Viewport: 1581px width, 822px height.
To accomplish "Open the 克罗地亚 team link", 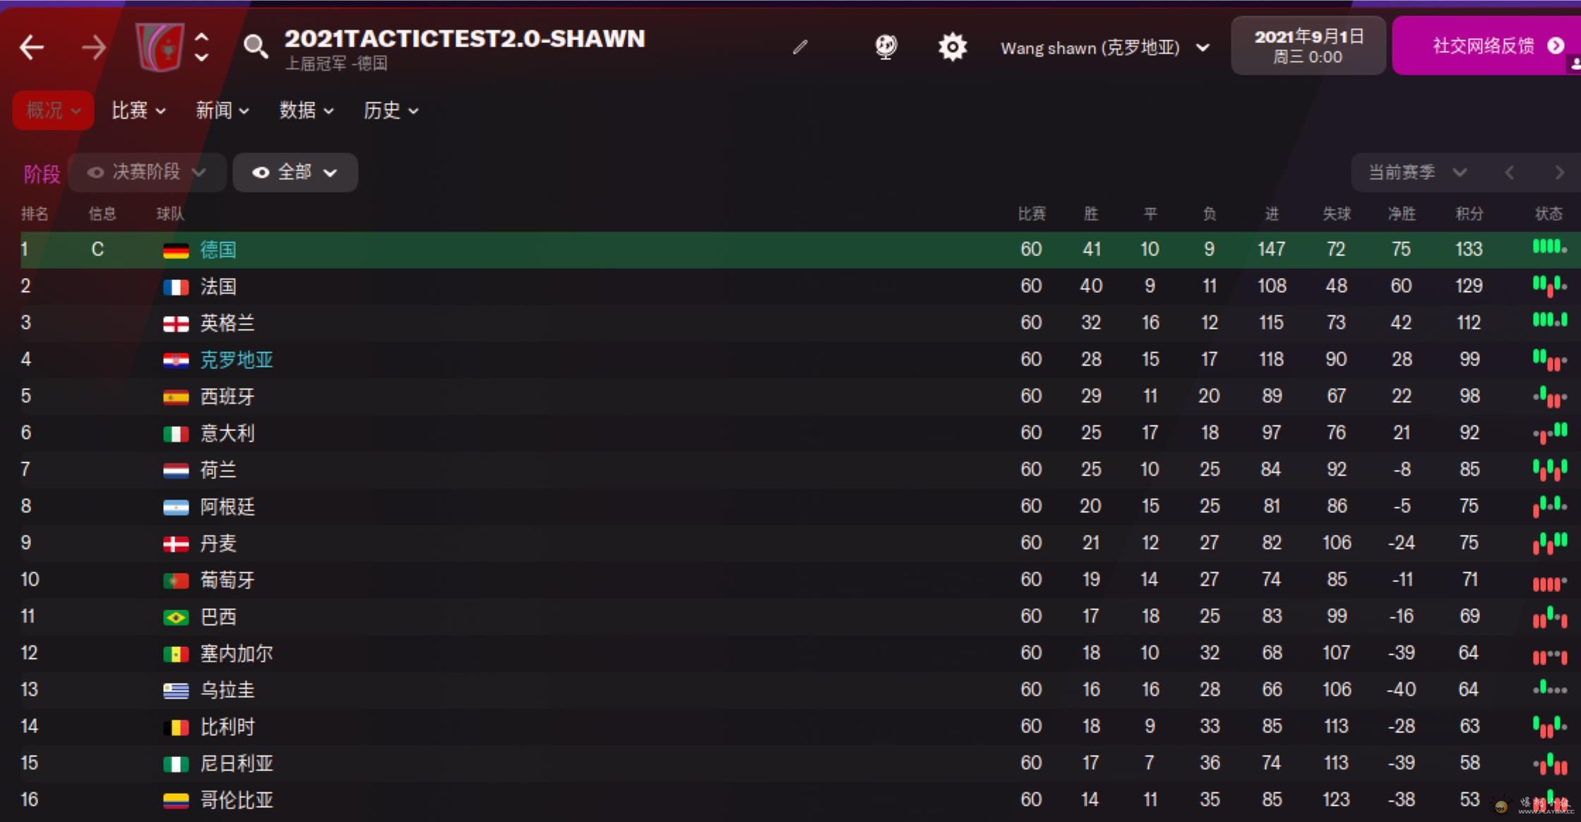I will point(237,360).
